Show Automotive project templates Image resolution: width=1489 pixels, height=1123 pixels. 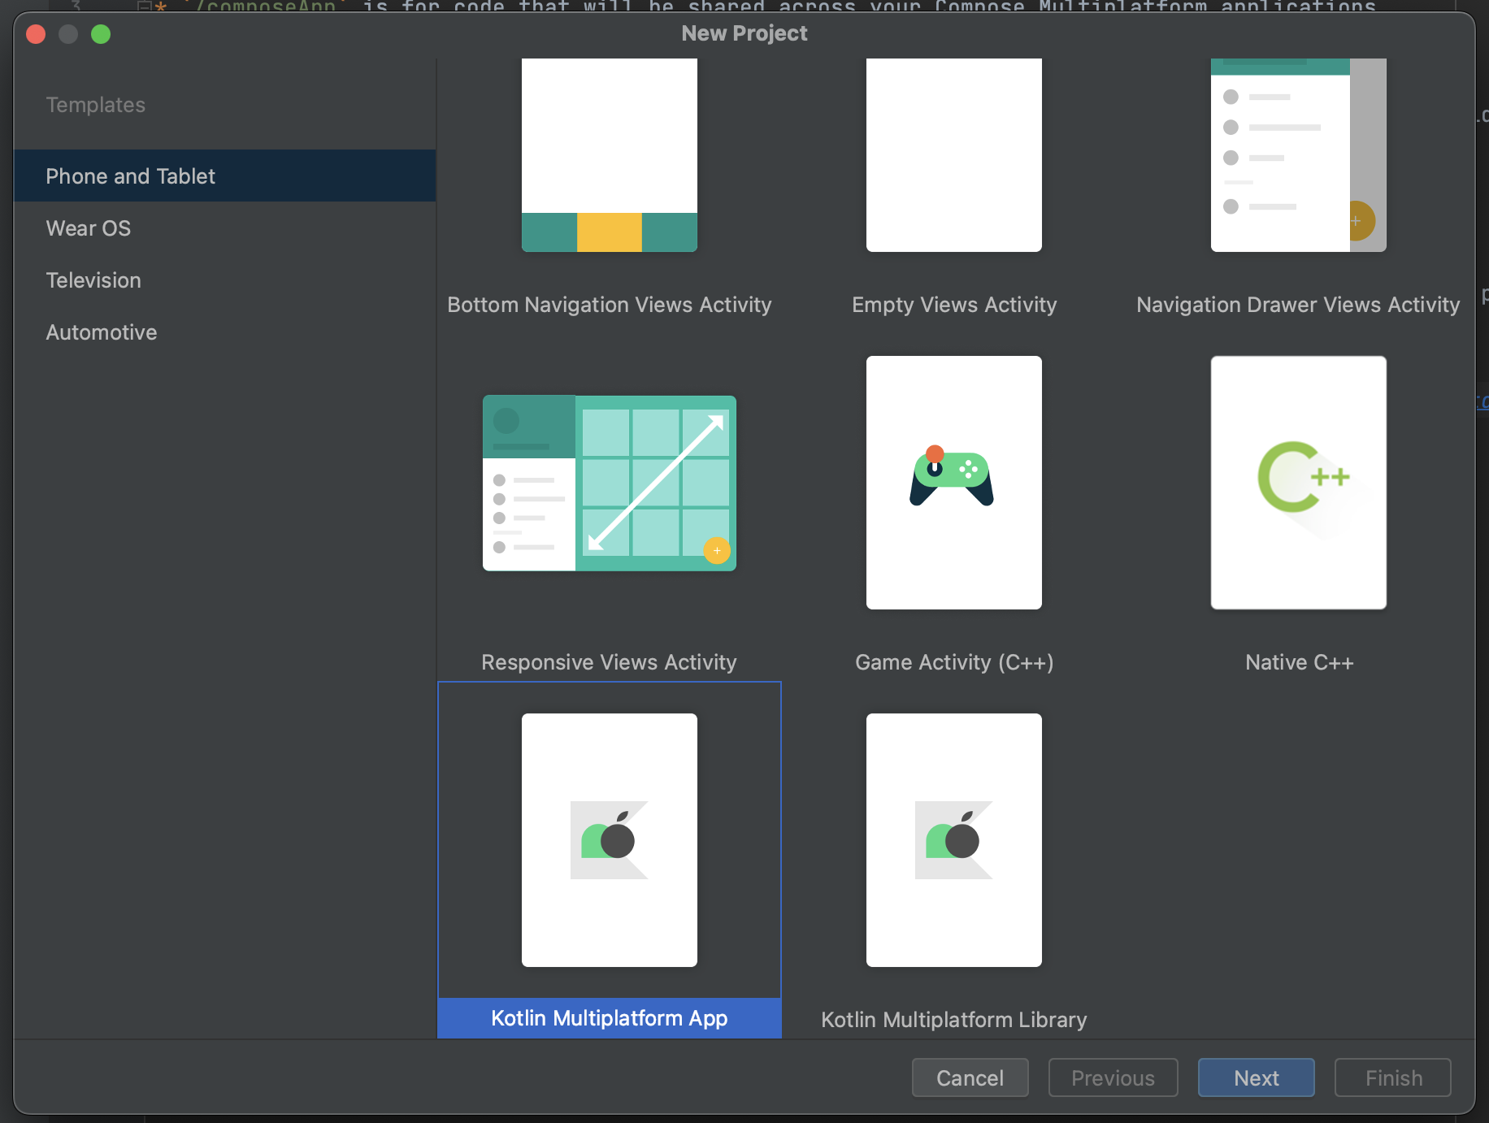point(101,332)
